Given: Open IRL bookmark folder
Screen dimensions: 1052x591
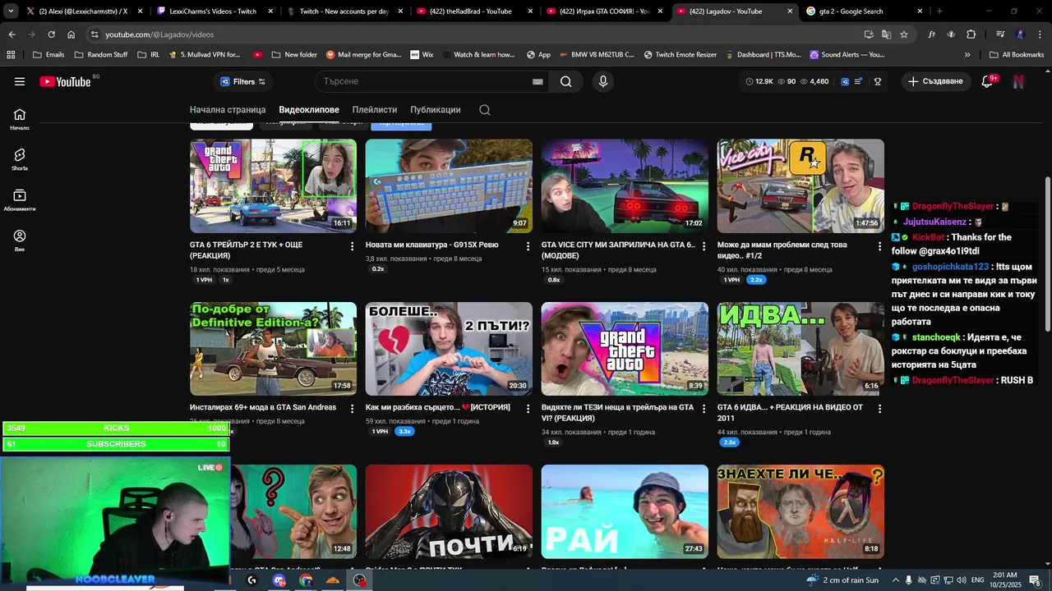Looking at the screenshot, I should tap(148, 55).
